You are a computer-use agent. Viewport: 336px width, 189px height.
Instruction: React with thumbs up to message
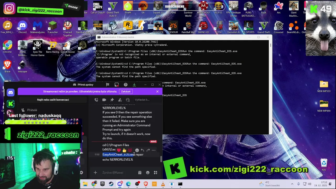pos(124,150)
